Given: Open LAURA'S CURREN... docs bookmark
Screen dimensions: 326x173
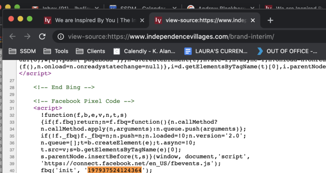Looking at the screenshot, I should coord(216,51).
